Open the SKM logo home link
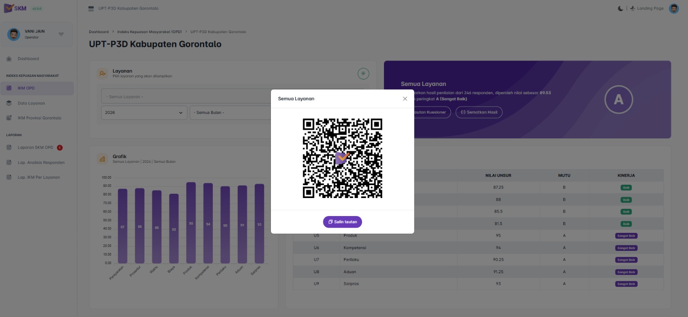The width and height of the screenshot is (688, 317). [15, 8]
